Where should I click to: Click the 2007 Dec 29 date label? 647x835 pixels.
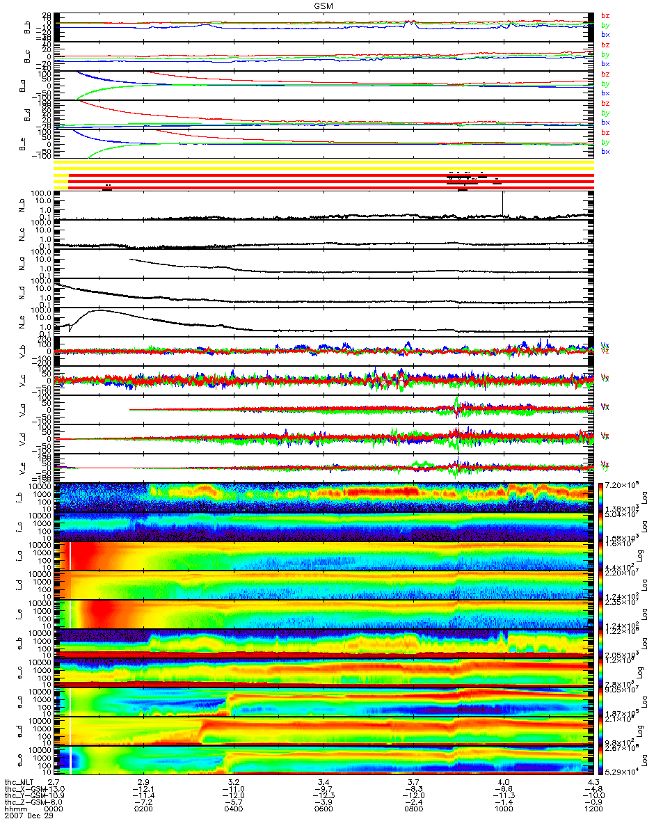click(28, 816)
